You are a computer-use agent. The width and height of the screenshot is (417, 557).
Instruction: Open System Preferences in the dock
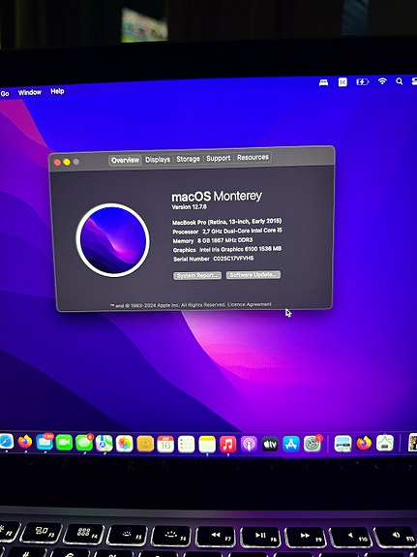(x=313, y=444)
